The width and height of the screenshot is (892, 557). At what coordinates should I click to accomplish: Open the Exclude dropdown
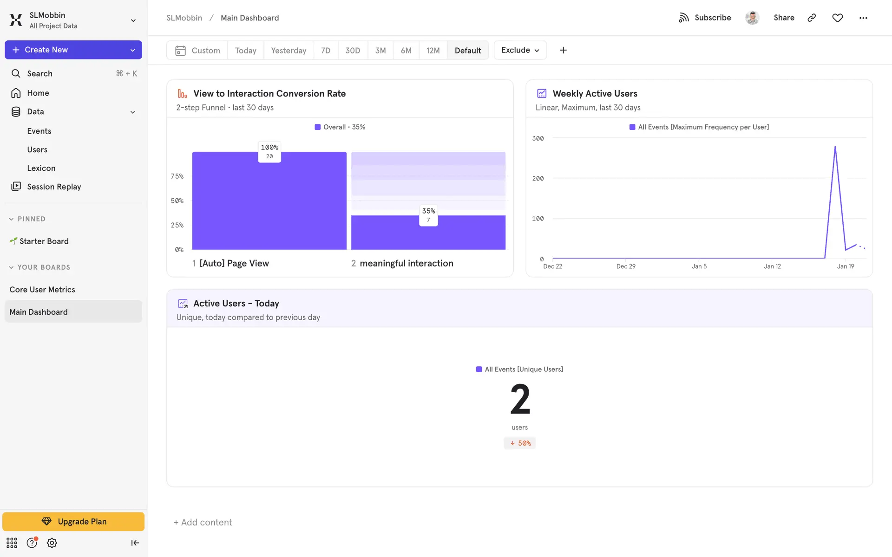520,50
